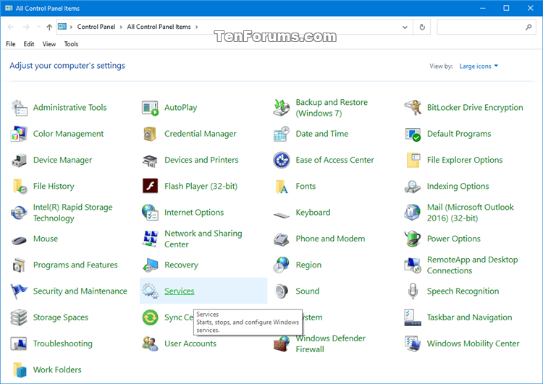
Task: Click the Services link
Action: point(180,291)
